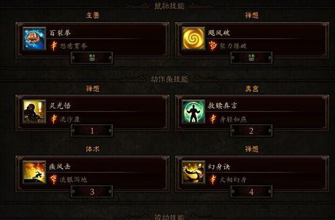Click the rune icon beside 怒意贯拳
335x220 pixels.
pyautogui.click(x=54, y=46)
